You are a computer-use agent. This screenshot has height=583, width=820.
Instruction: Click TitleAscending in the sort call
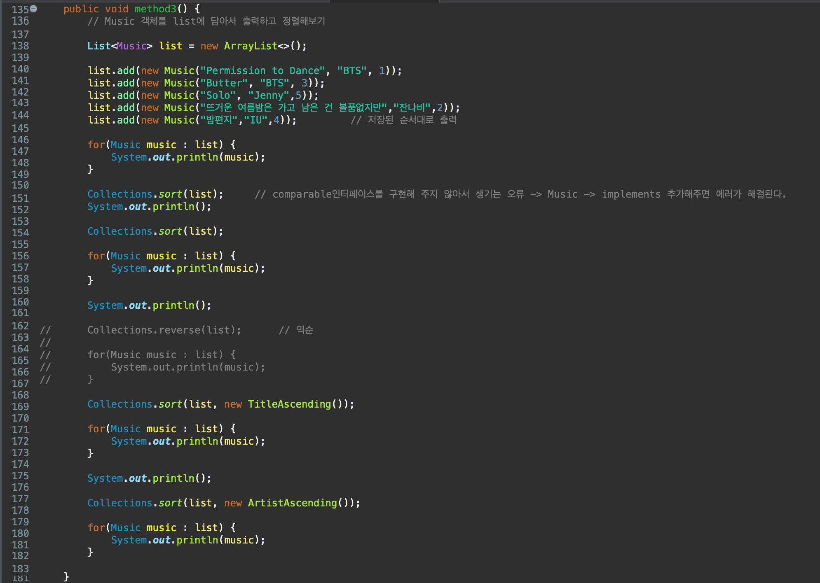[x=289, y=404]
